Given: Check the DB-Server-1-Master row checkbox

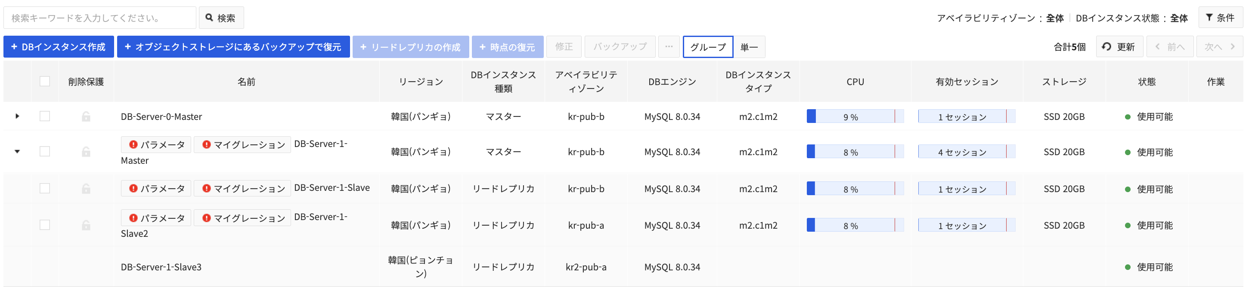Looking at the screenshot, I should (x=45, y=152).
